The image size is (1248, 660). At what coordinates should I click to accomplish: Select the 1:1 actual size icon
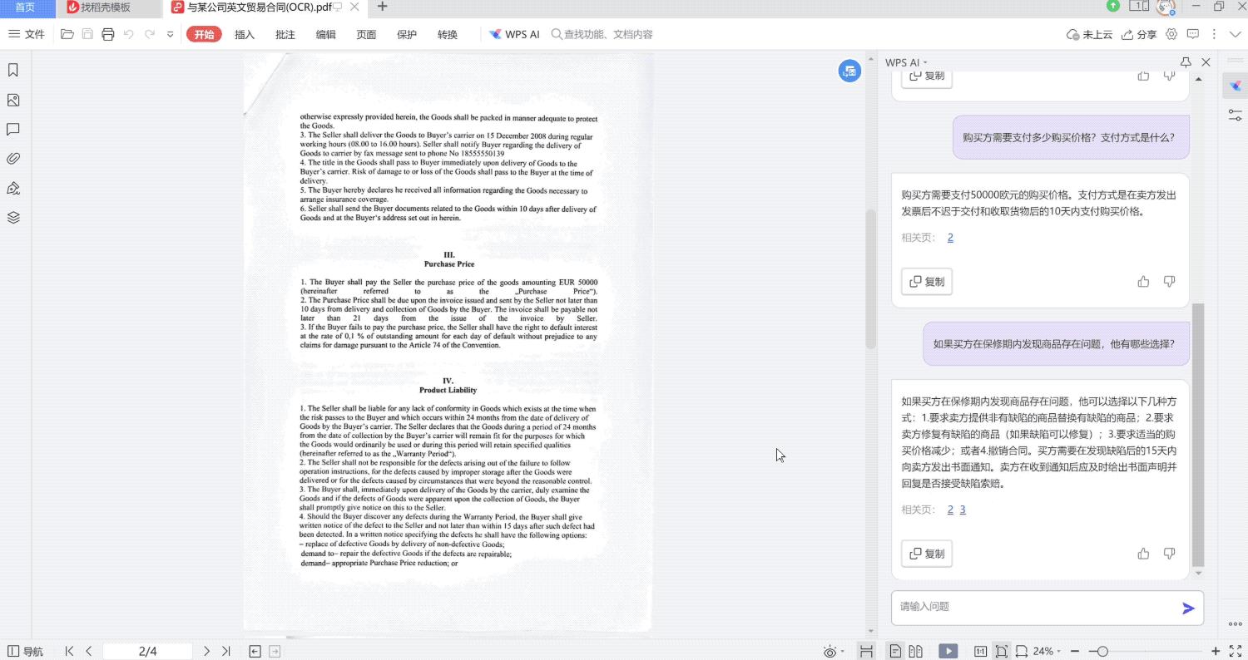(x=980, y=651)
